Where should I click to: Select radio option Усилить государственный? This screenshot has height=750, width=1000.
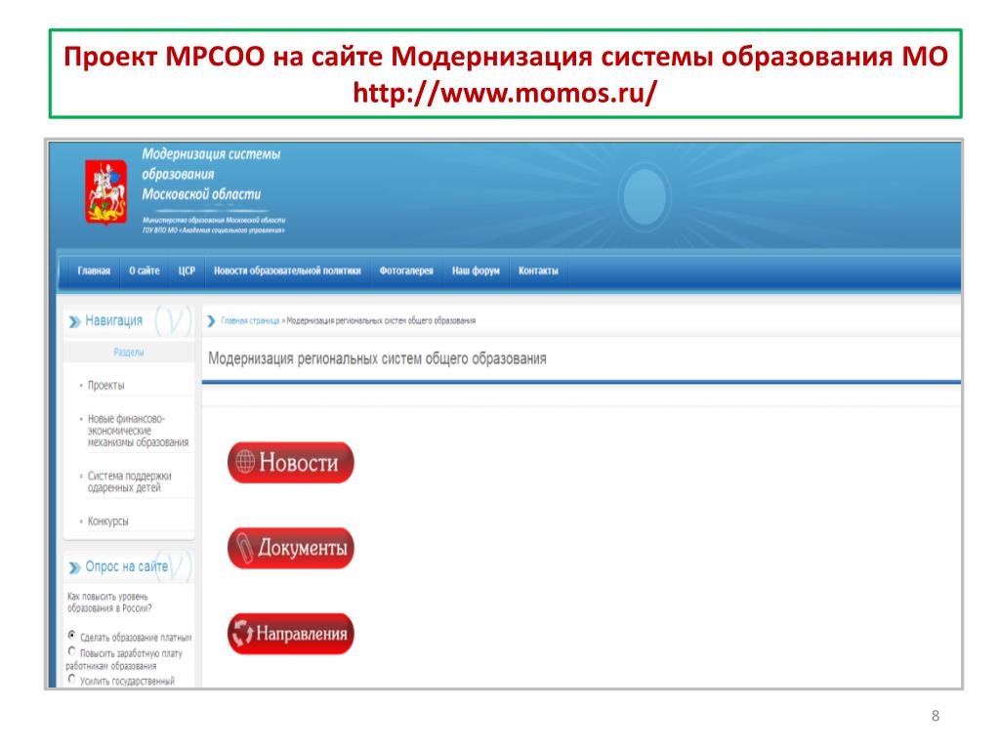click(72, 680)
